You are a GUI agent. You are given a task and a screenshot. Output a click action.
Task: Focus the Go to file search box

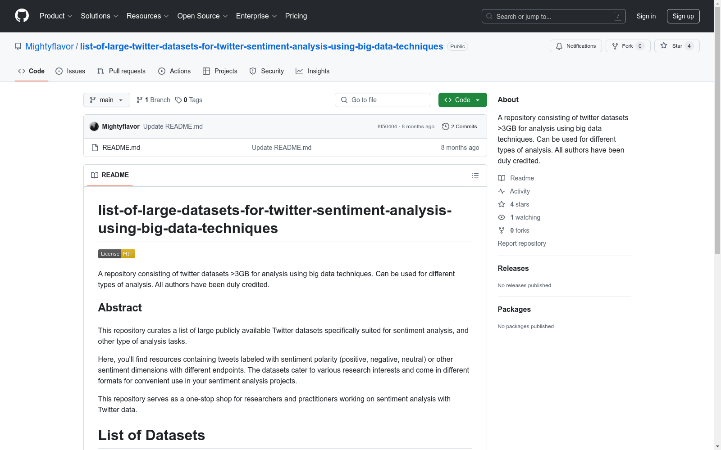coord(383,100)
